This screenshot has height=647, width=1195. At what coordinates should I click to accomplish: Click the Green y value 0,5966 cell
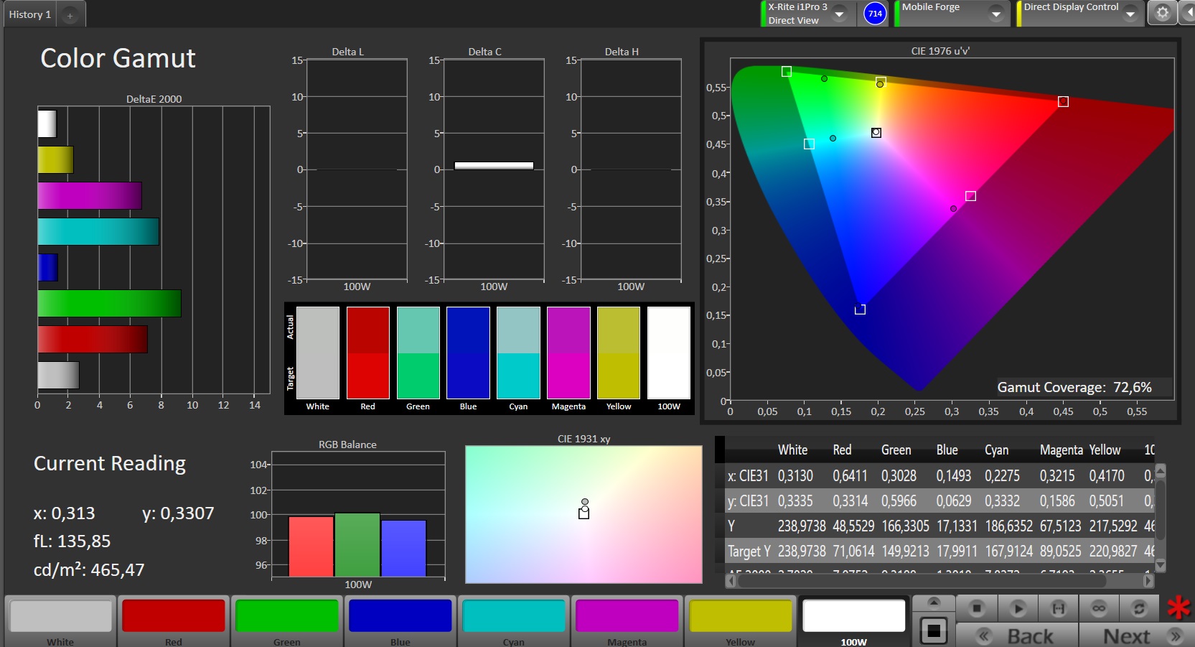899,501
